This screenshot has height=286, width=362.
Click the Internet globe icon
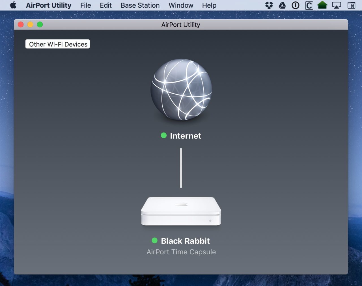coord(181,89)
